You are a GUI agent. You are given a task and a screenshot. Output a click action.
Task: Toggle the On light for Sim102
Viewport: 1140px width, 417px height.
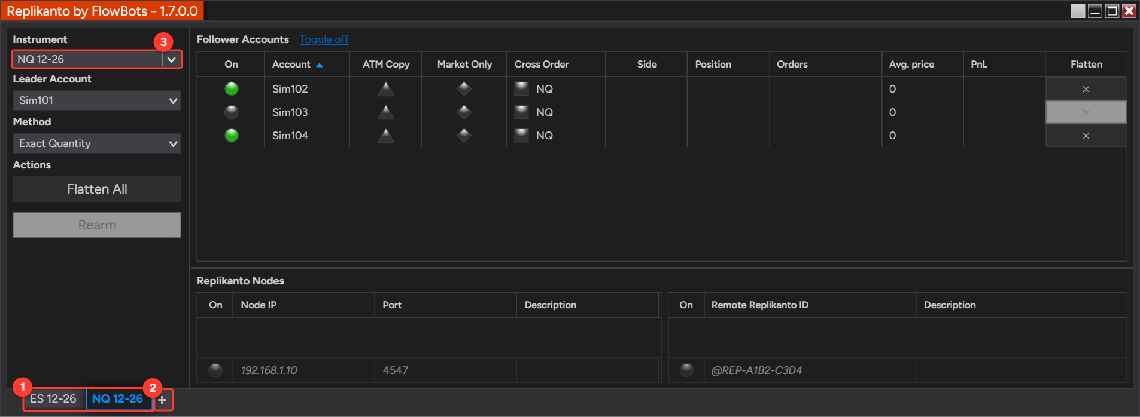[232, 89]
